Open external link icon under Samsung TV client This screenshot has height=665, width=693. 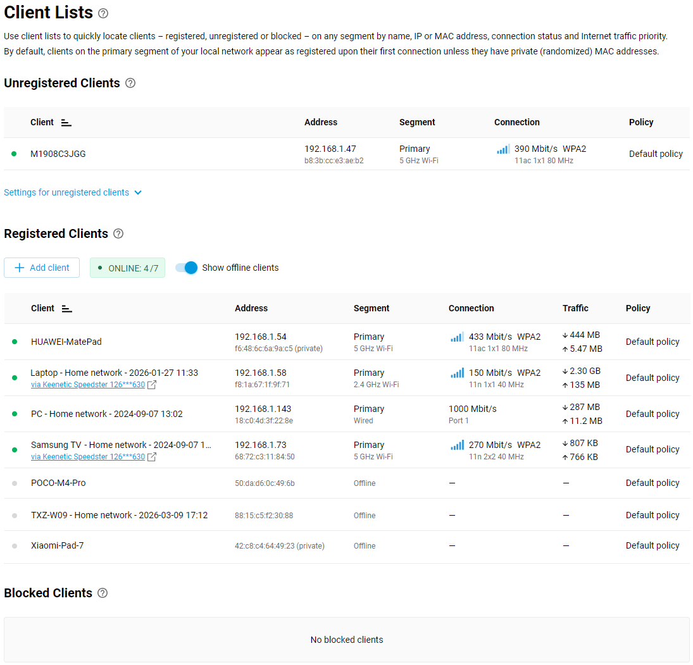click(152, 457)
